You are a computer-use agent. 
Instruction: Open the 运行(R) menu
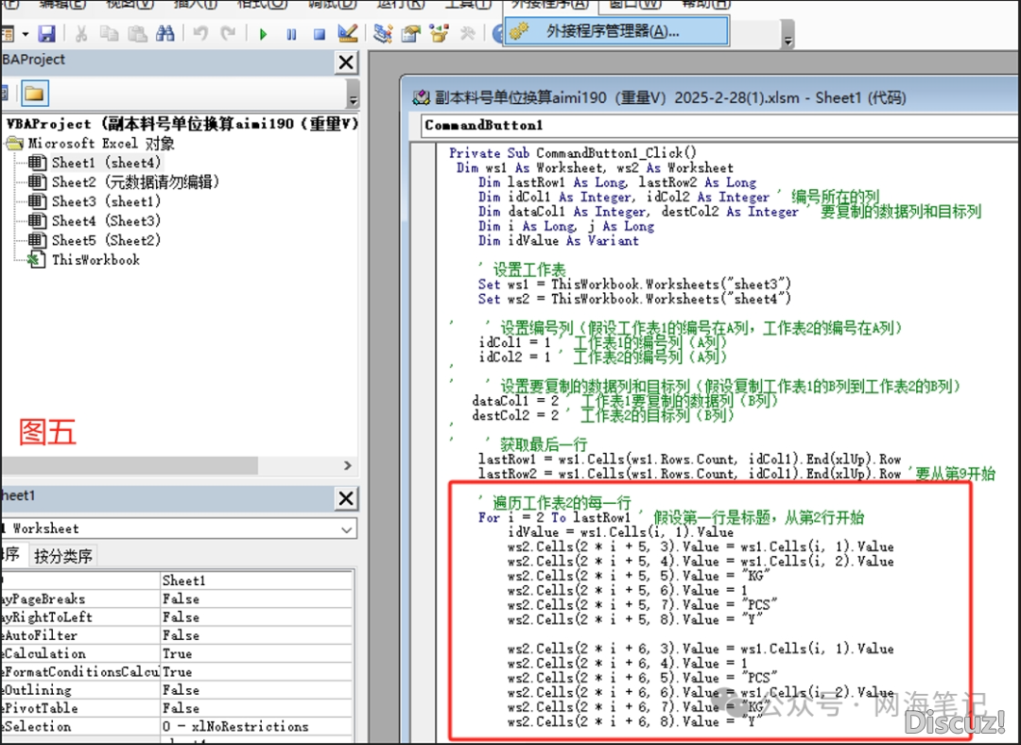point(401,4)
